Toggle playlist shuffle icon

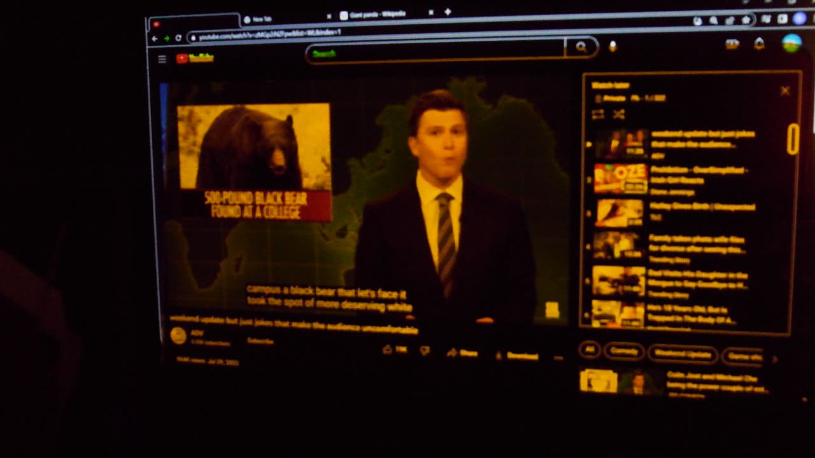coord(618,114)
